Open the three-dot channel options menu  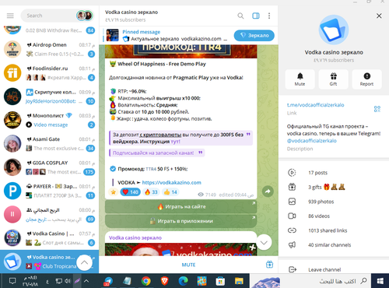pyautogui.click(x=269, y=16)
